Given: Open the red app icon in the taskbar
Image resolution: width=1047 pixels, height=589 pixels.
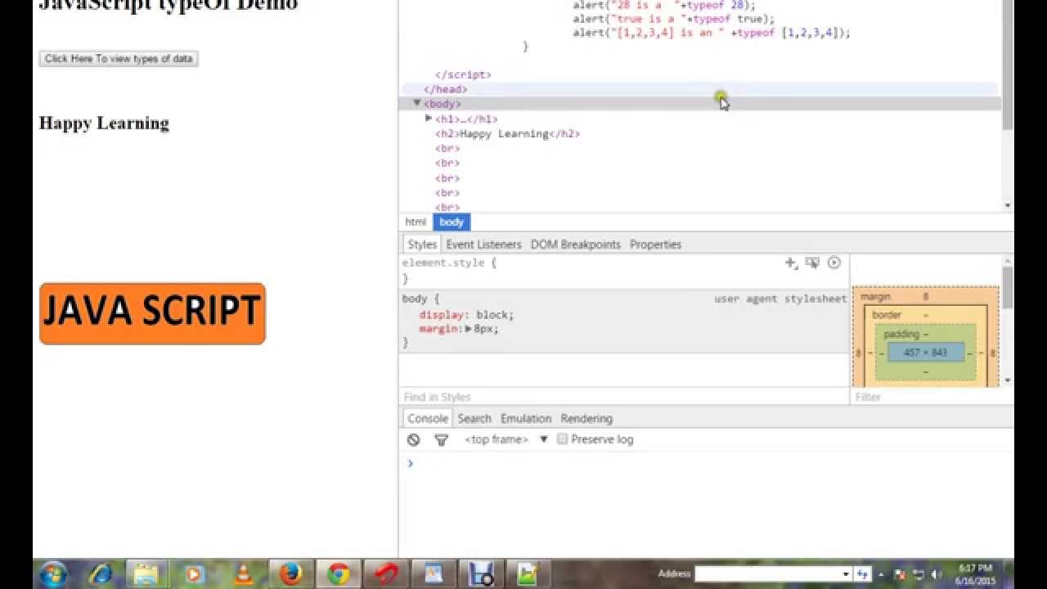Looking at the screenshot, I should tap(385, 573).
